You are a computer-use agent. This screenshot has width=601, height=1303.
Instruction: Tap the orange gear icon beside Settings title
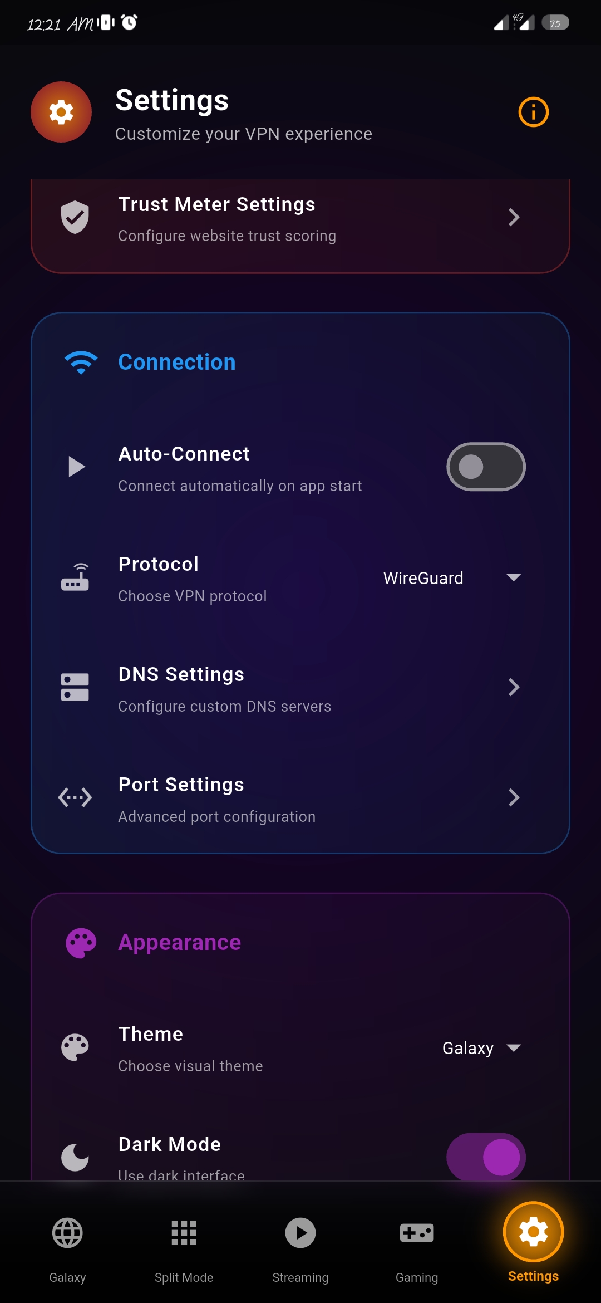click(61, 112)
